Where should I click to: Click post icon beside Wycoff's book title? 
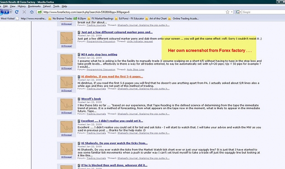(79, 99)
